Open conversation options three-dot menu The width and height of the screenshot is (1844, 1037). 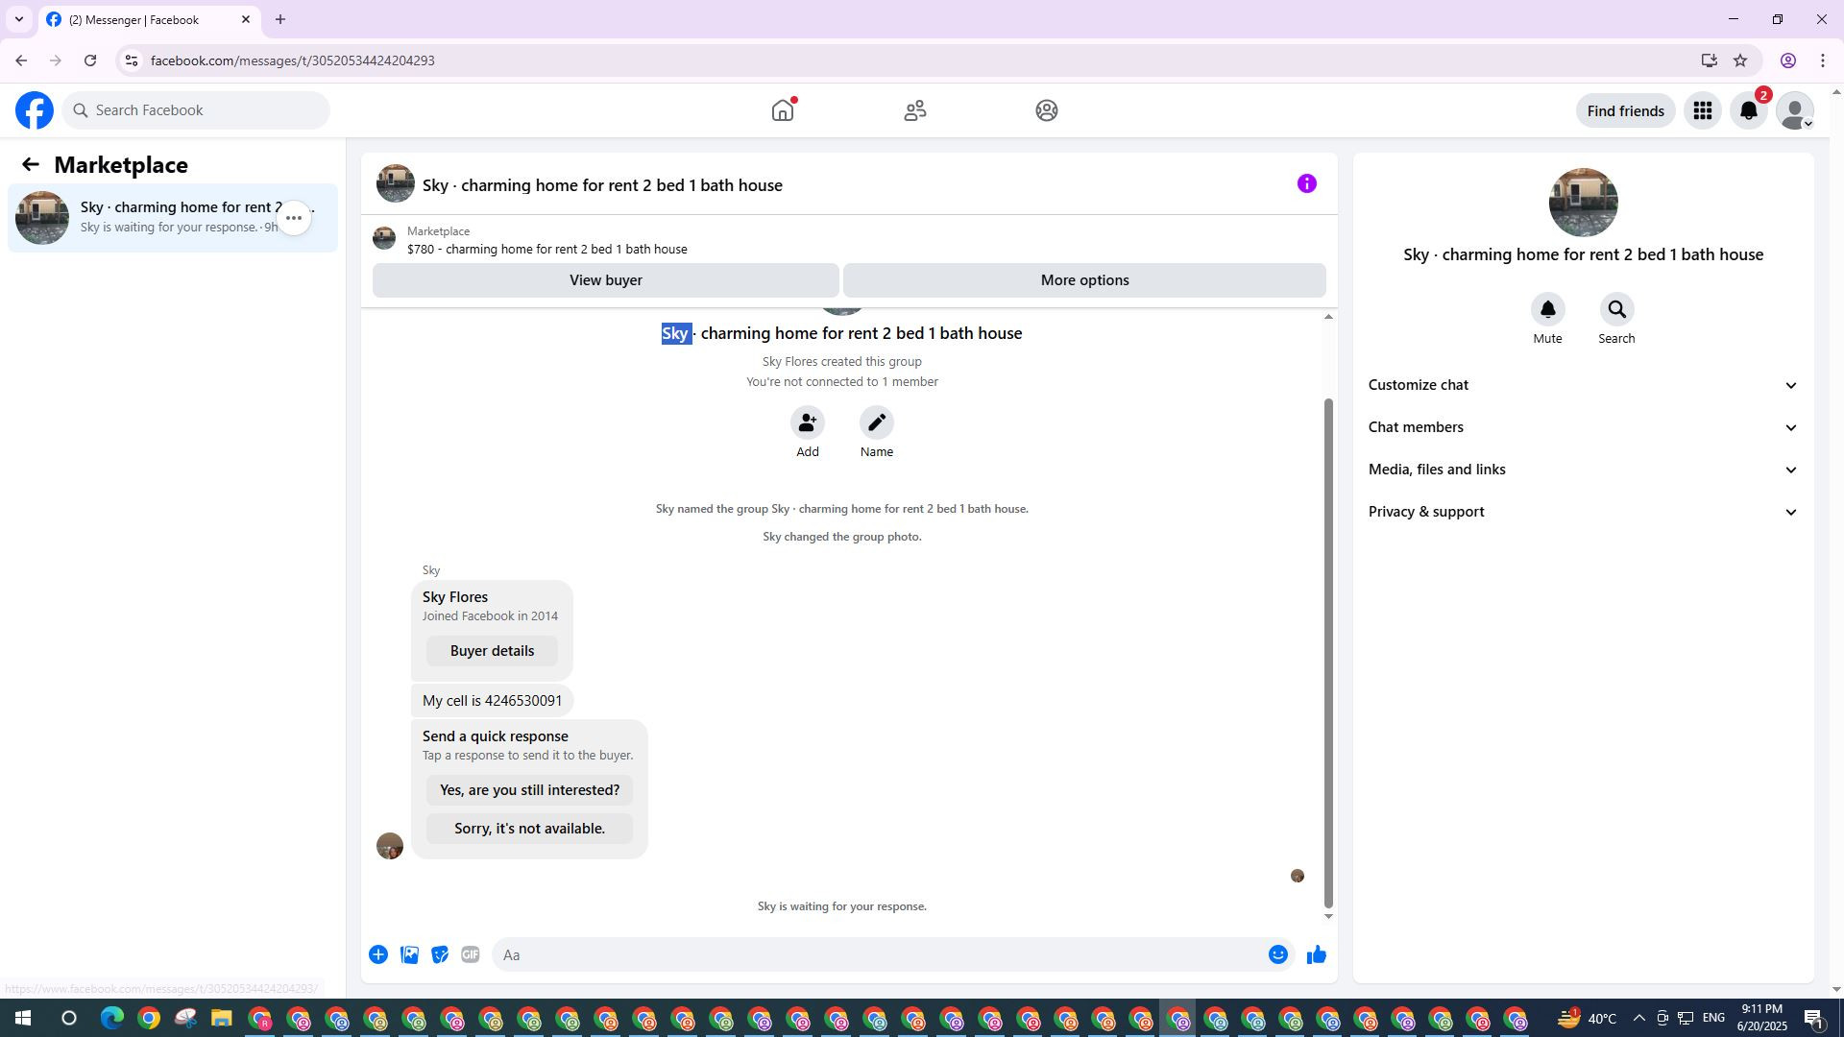tap(294, 219)
